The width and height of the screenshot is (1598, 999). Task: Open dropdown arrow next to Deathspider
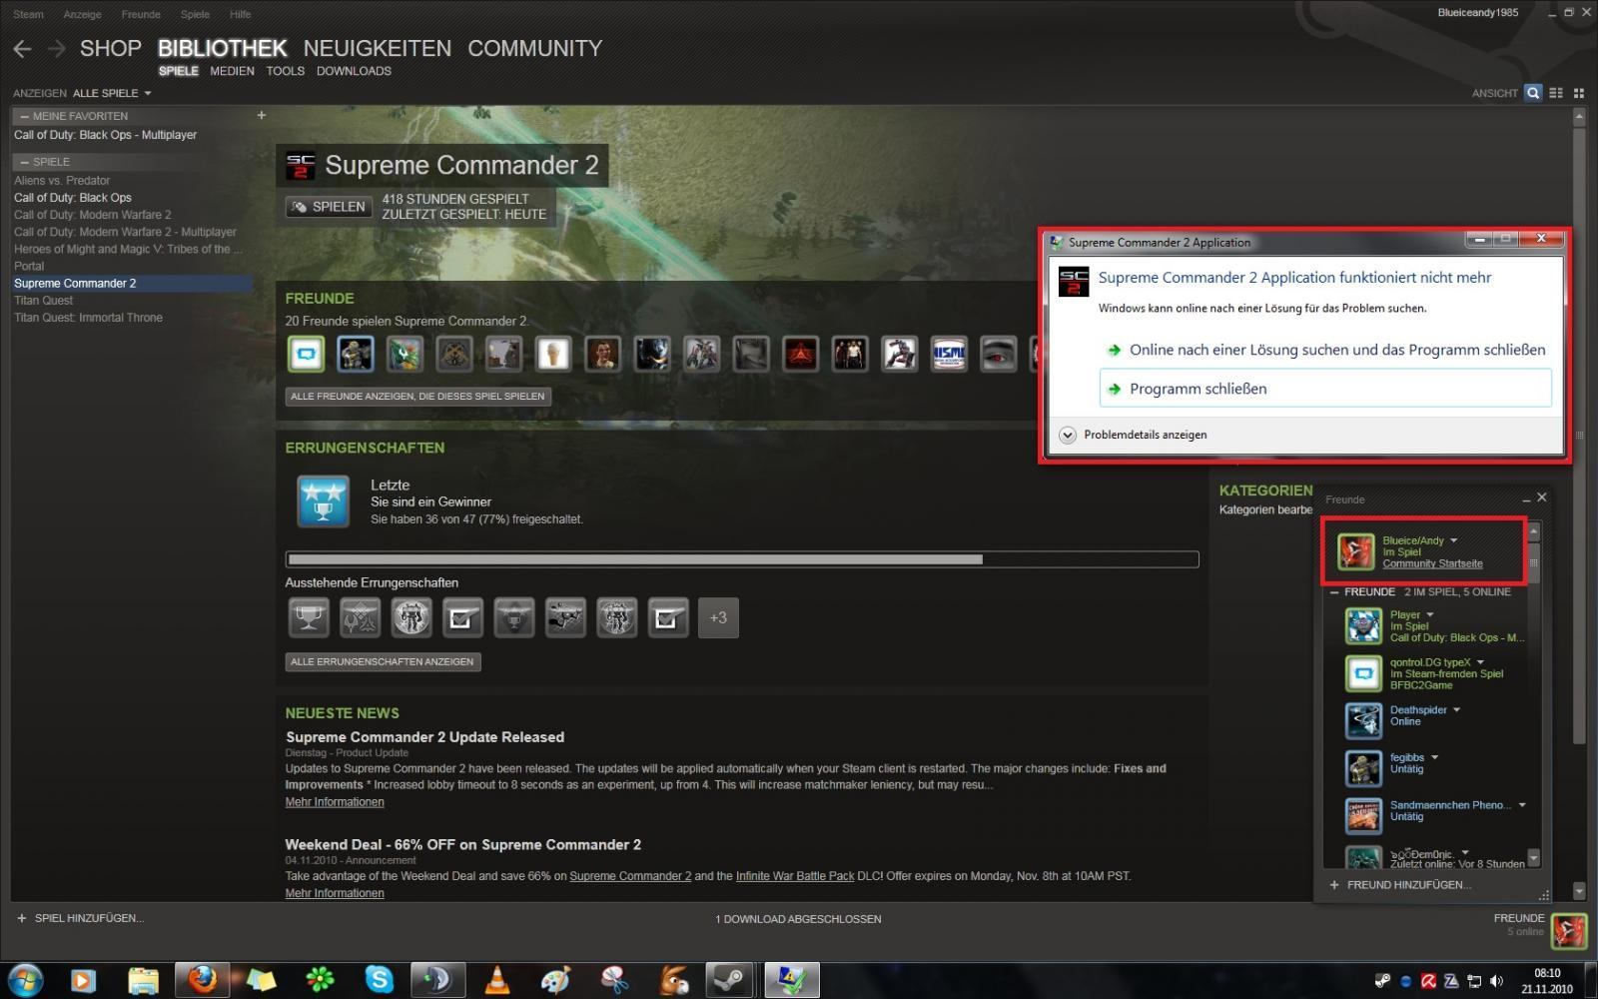tap(1456, 710)
